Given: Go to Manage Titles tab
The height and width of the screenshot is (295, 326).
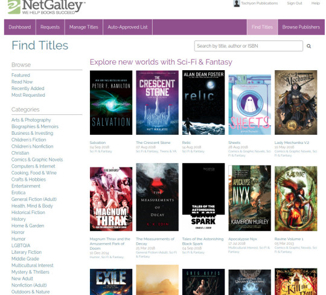Looking at the screenshot, I should click(x=83, y=27).
